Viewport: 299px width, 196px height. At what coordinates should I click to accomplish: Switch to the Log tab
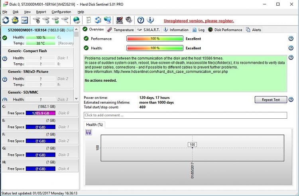[198, 30]
